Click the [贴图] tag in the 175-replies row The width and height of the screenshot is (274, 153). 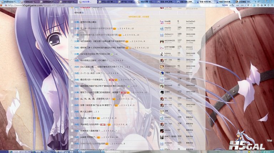[77, 48]
